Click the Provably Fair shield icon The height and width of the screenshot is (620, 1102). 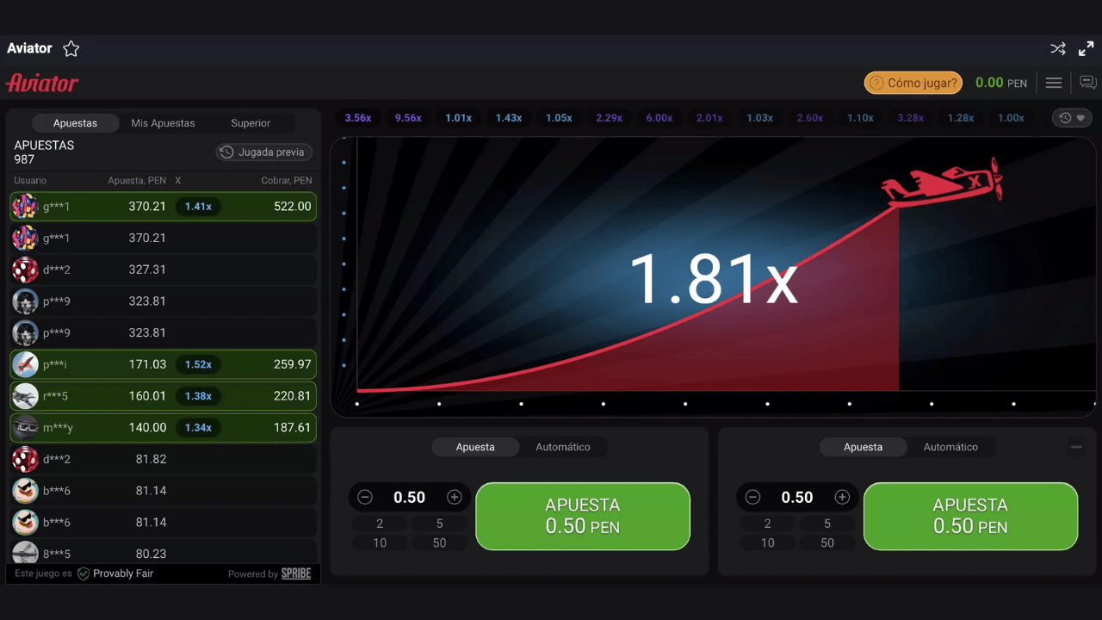click(x=84, y=573)
